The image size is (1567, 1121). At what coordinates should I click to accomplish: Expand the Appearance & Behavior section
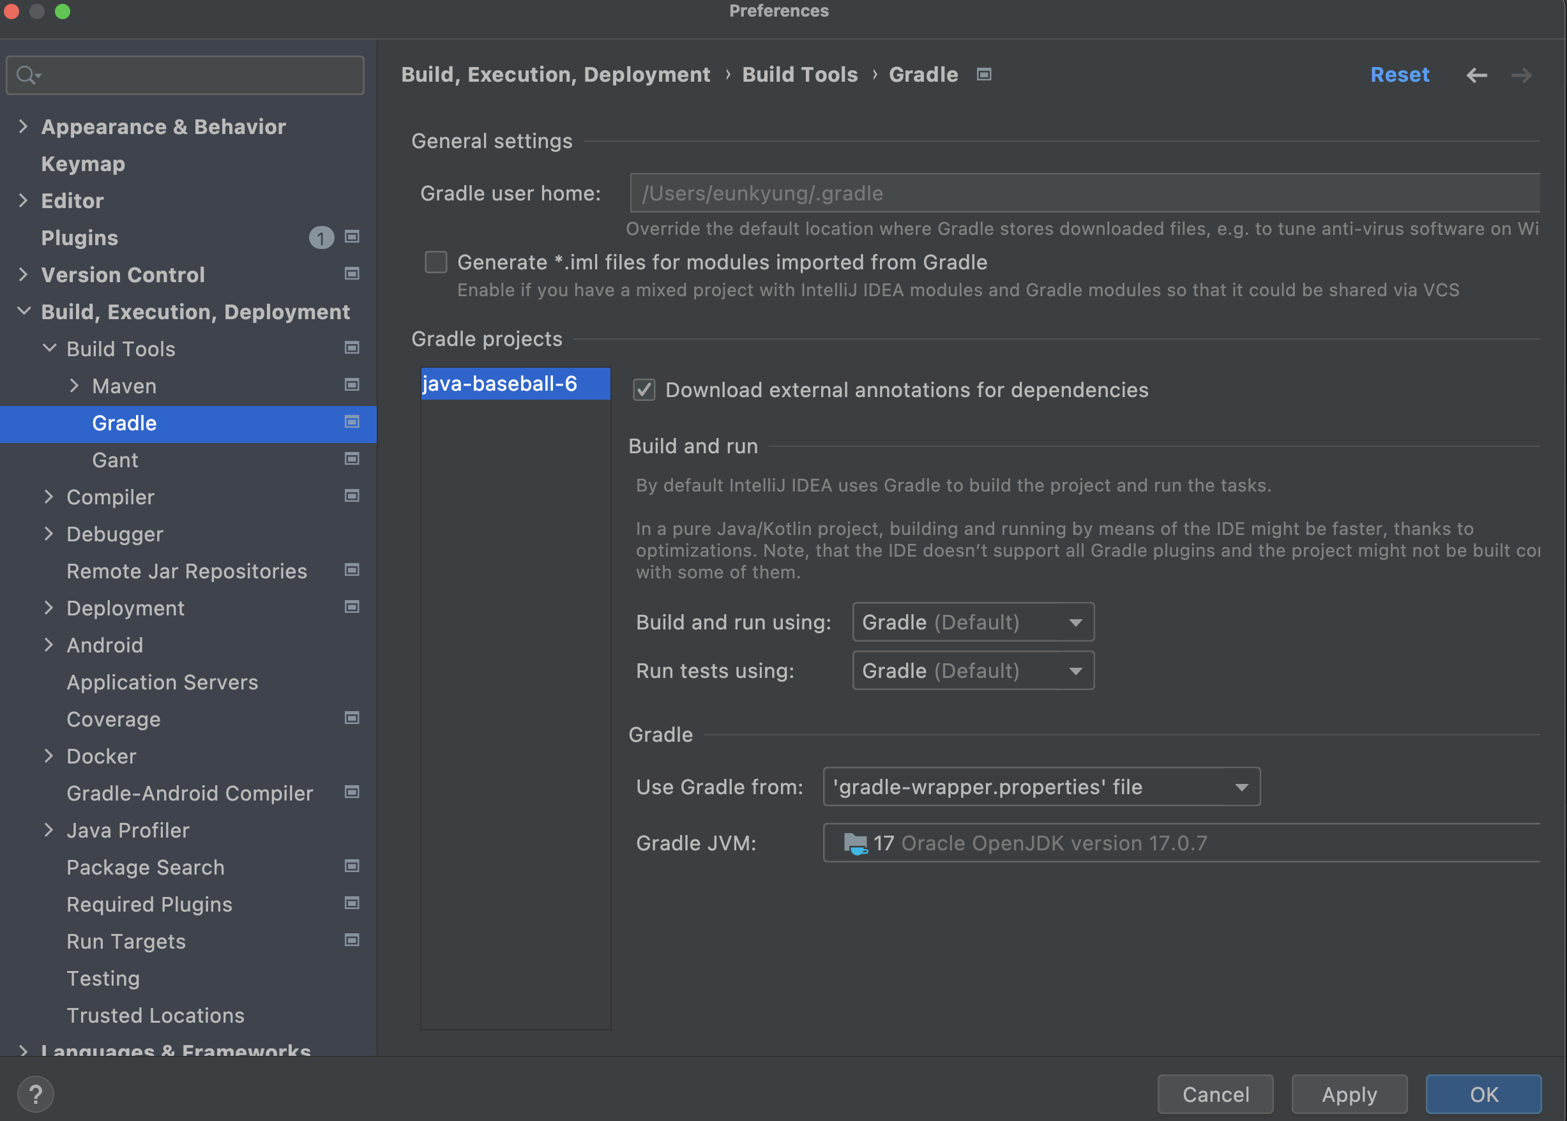(x=23, y=126)
